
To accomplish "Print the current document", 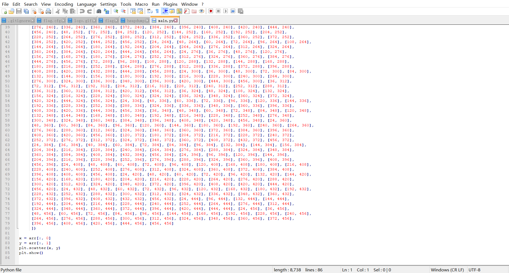I will (49, 11).
